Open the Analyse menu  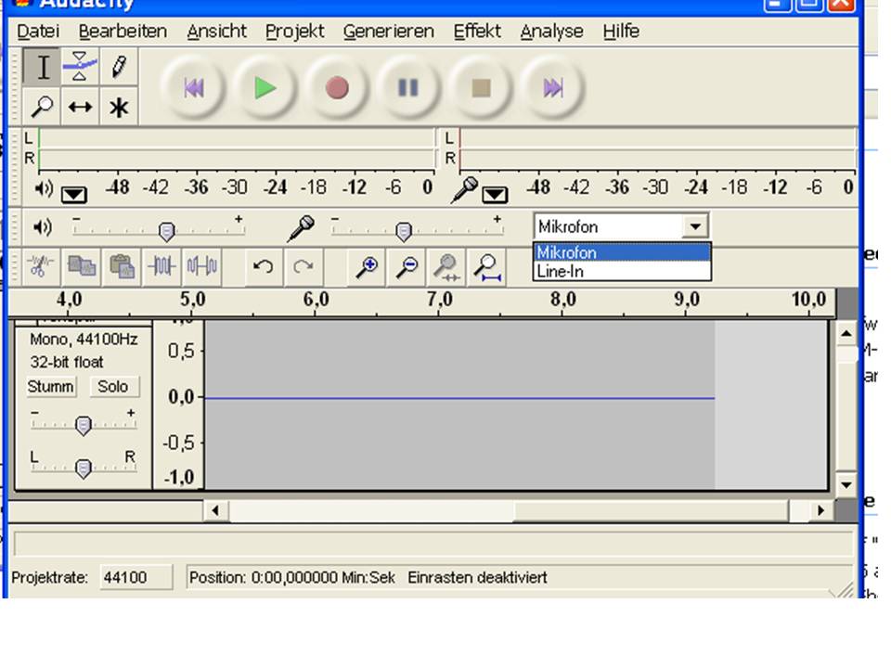tap(551, 32)
